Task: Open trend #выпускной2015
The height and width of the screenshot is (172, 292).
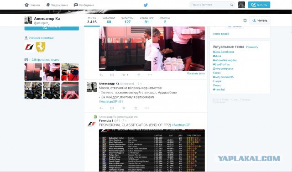Action: 223,77
